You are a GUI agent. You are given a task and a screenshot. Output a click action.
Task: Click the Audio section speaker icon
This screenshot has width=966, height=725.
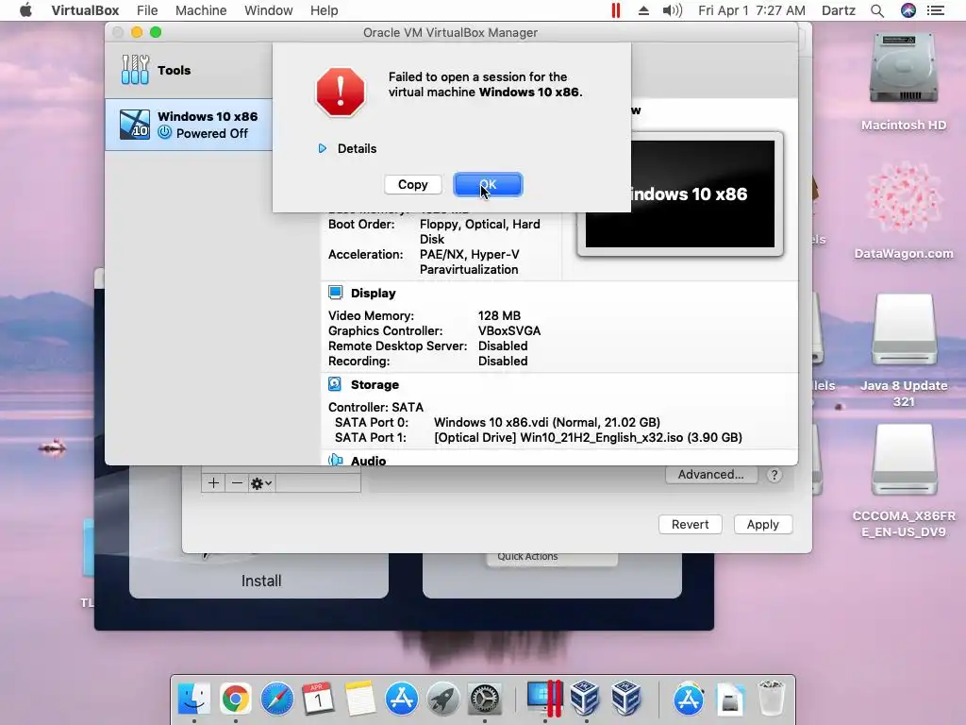point(336,460)
